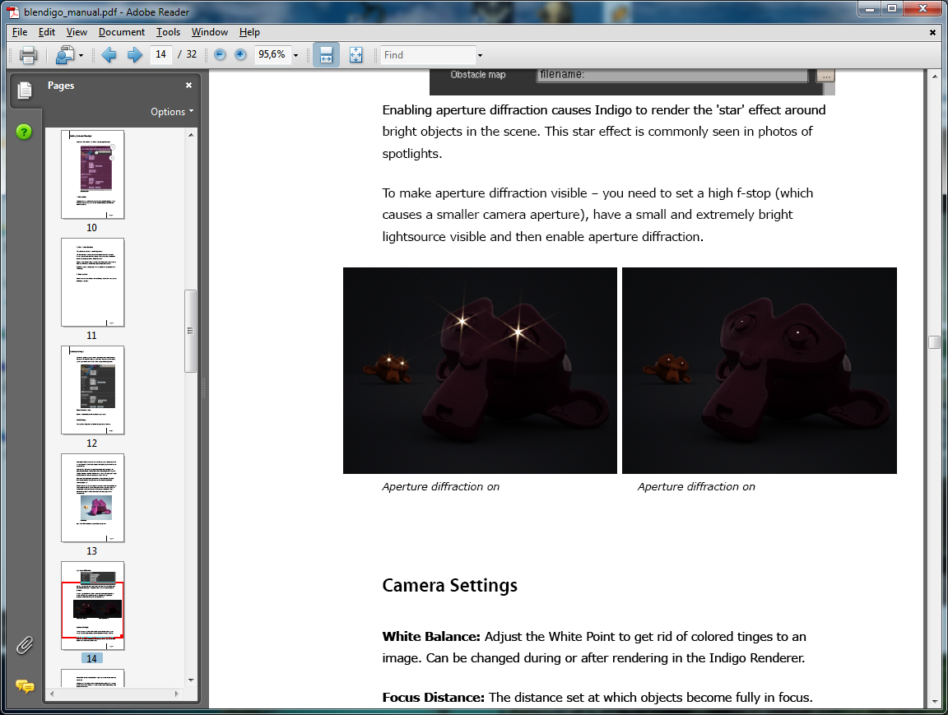Click the document scrollbar down arrow

tap(935, 702)
